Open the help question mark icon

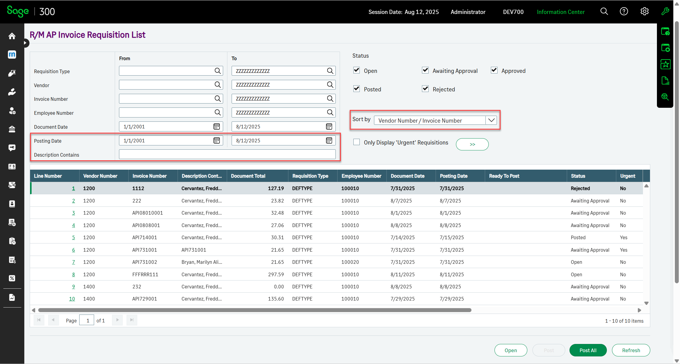[624, 12]
